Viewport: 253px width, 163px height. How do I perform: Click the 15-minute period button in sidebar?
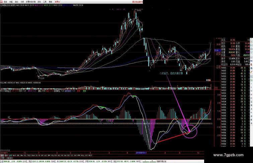point(251,91)
